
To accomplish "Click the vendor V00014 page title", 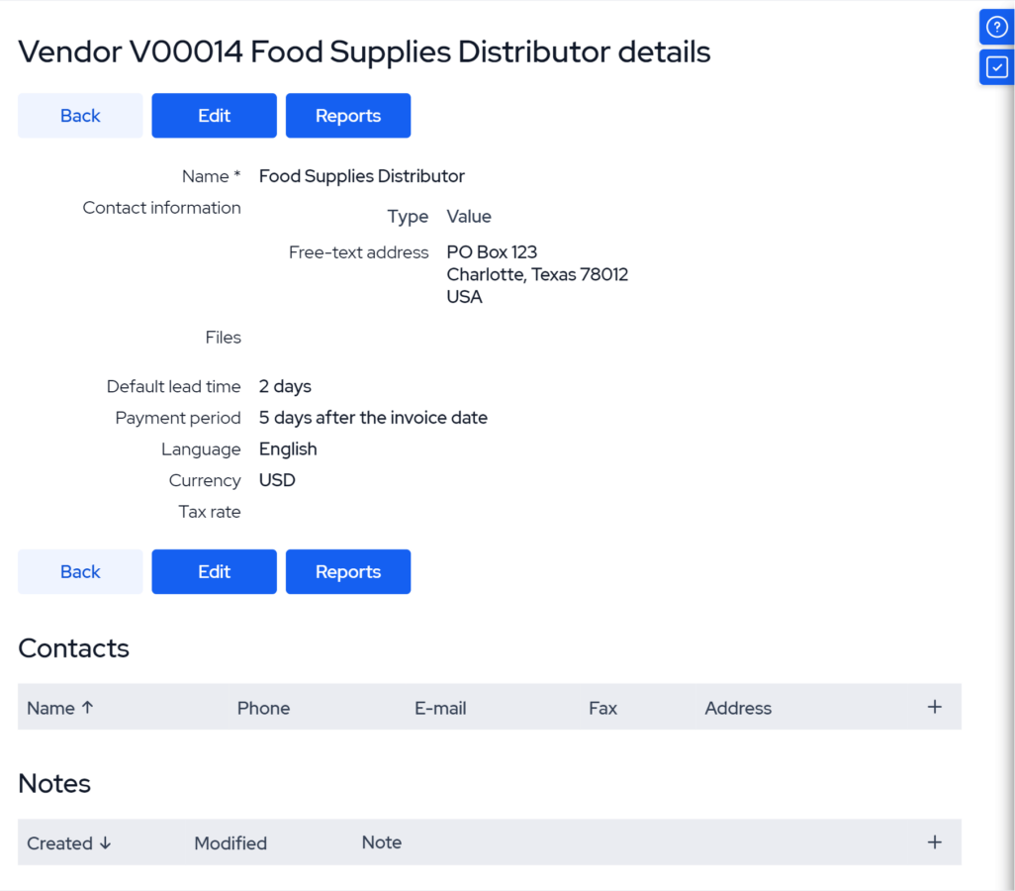I will [364, 51].
